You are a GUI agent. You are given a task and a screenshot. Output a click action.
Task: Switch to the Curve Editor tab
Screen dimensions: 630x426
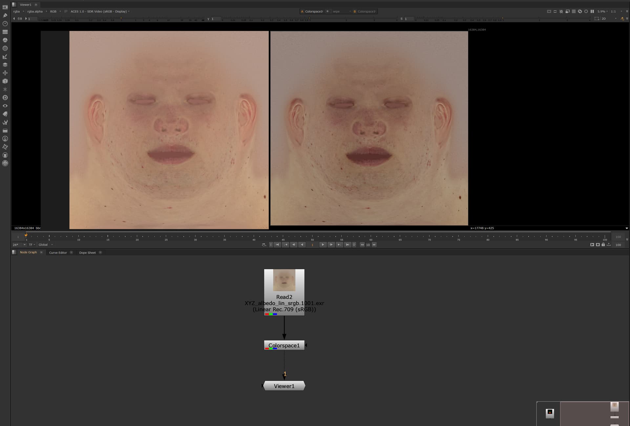tap(58, 253)
